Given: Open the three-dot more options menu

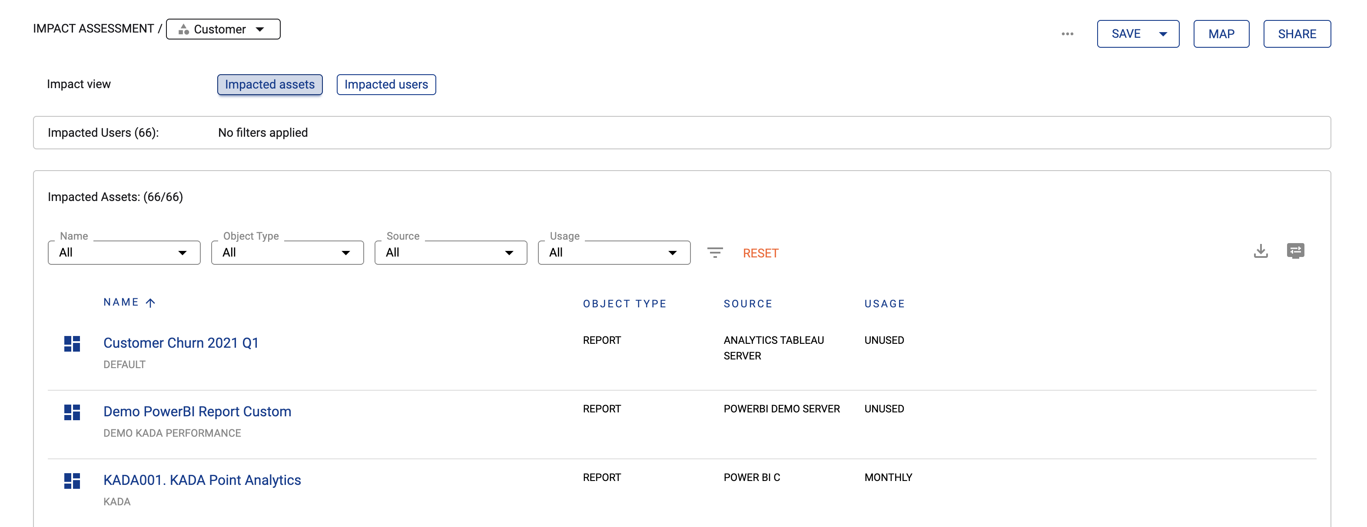Looking at the screenshot, I should point(1067,34).
